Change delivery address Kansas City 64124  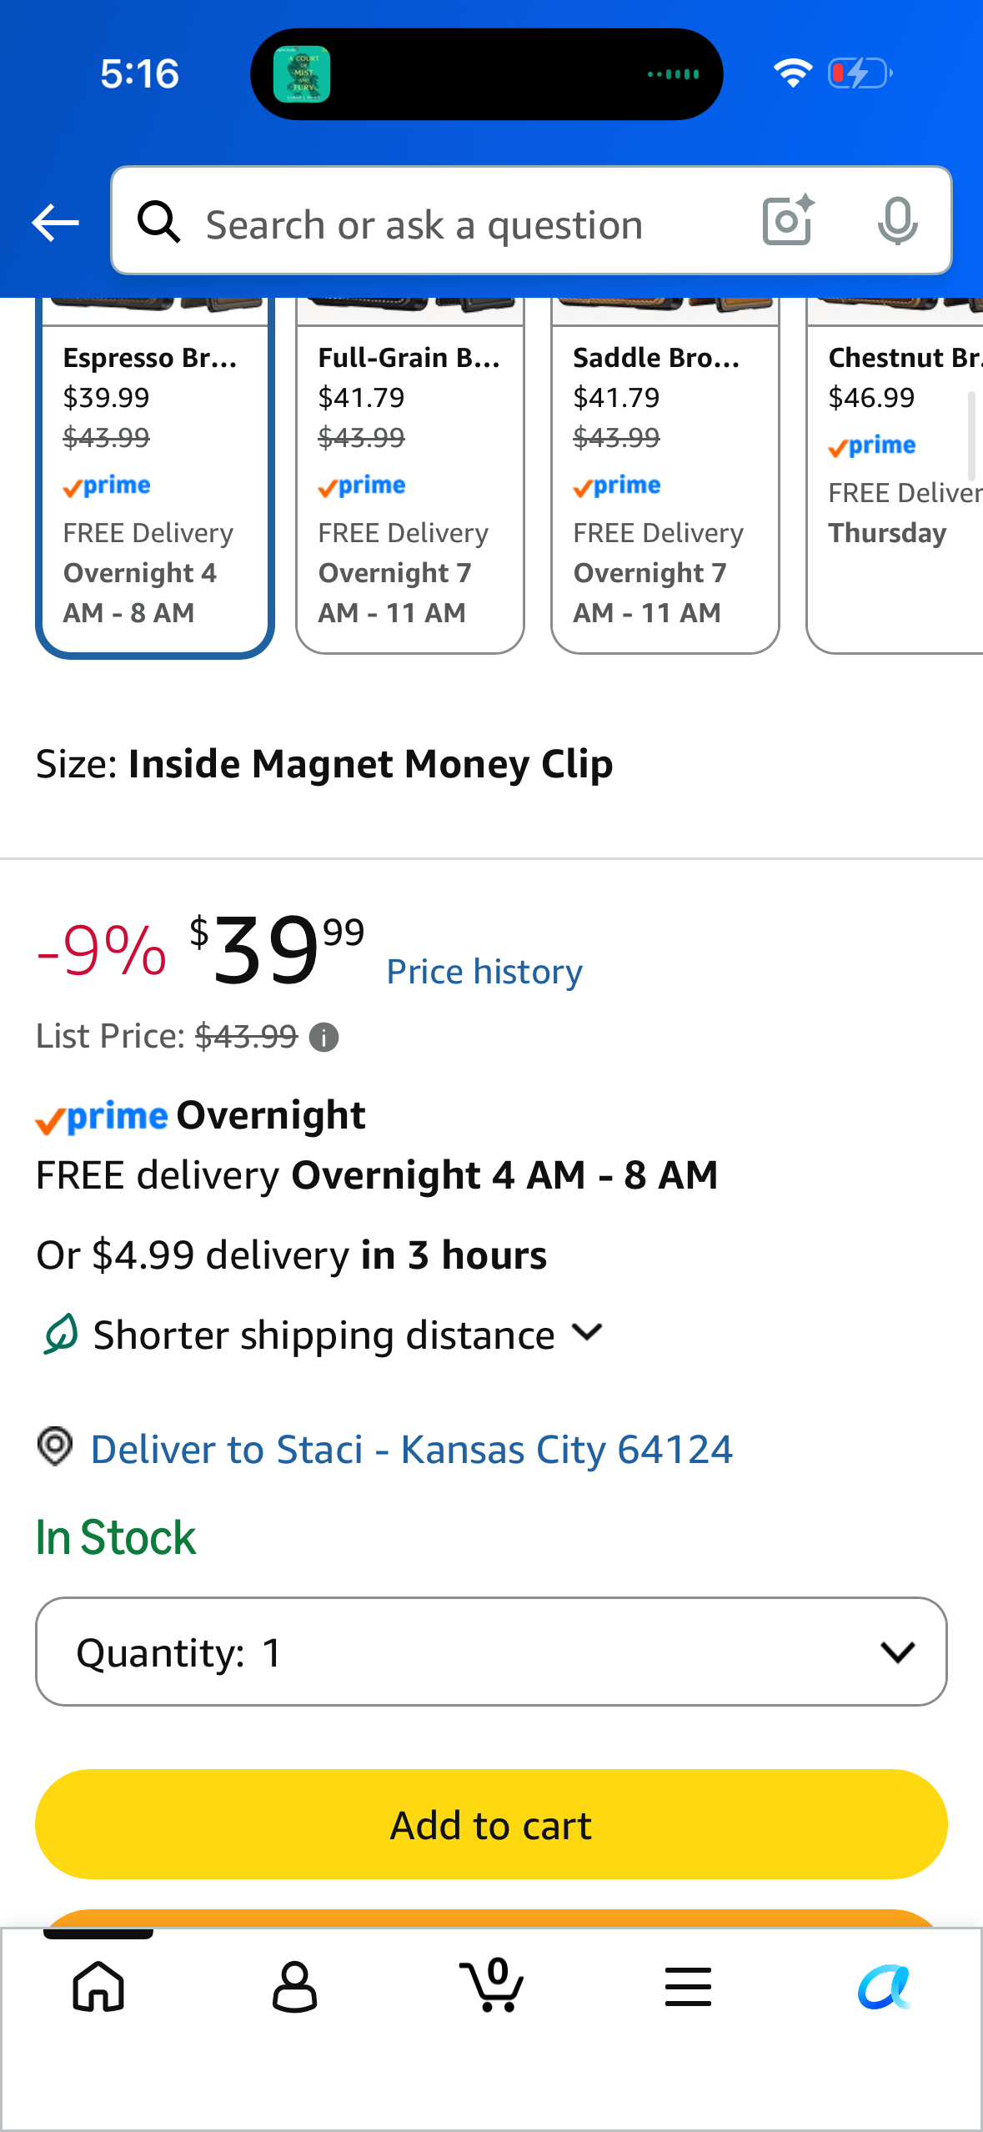click(412, 1450)
